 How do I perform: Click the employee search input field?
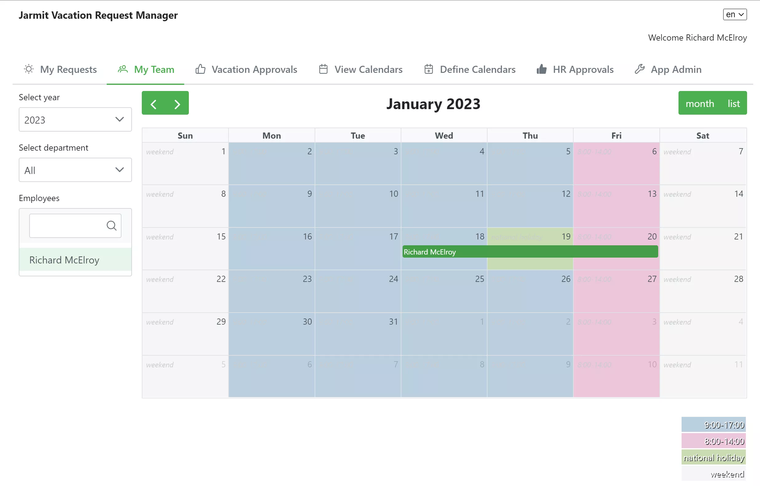pos(66,225)
